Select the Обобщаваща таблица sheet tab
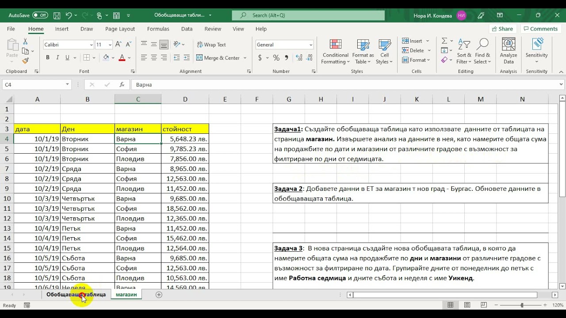The width and height of the screenshot is (566, 318). click(76, 295)
